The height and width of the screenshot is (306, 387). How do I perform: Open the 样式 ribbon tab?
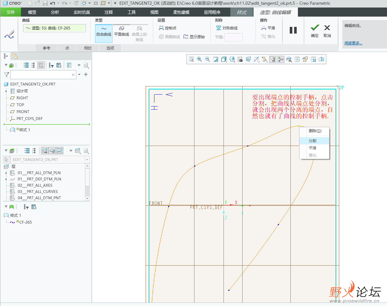[242, 12]
